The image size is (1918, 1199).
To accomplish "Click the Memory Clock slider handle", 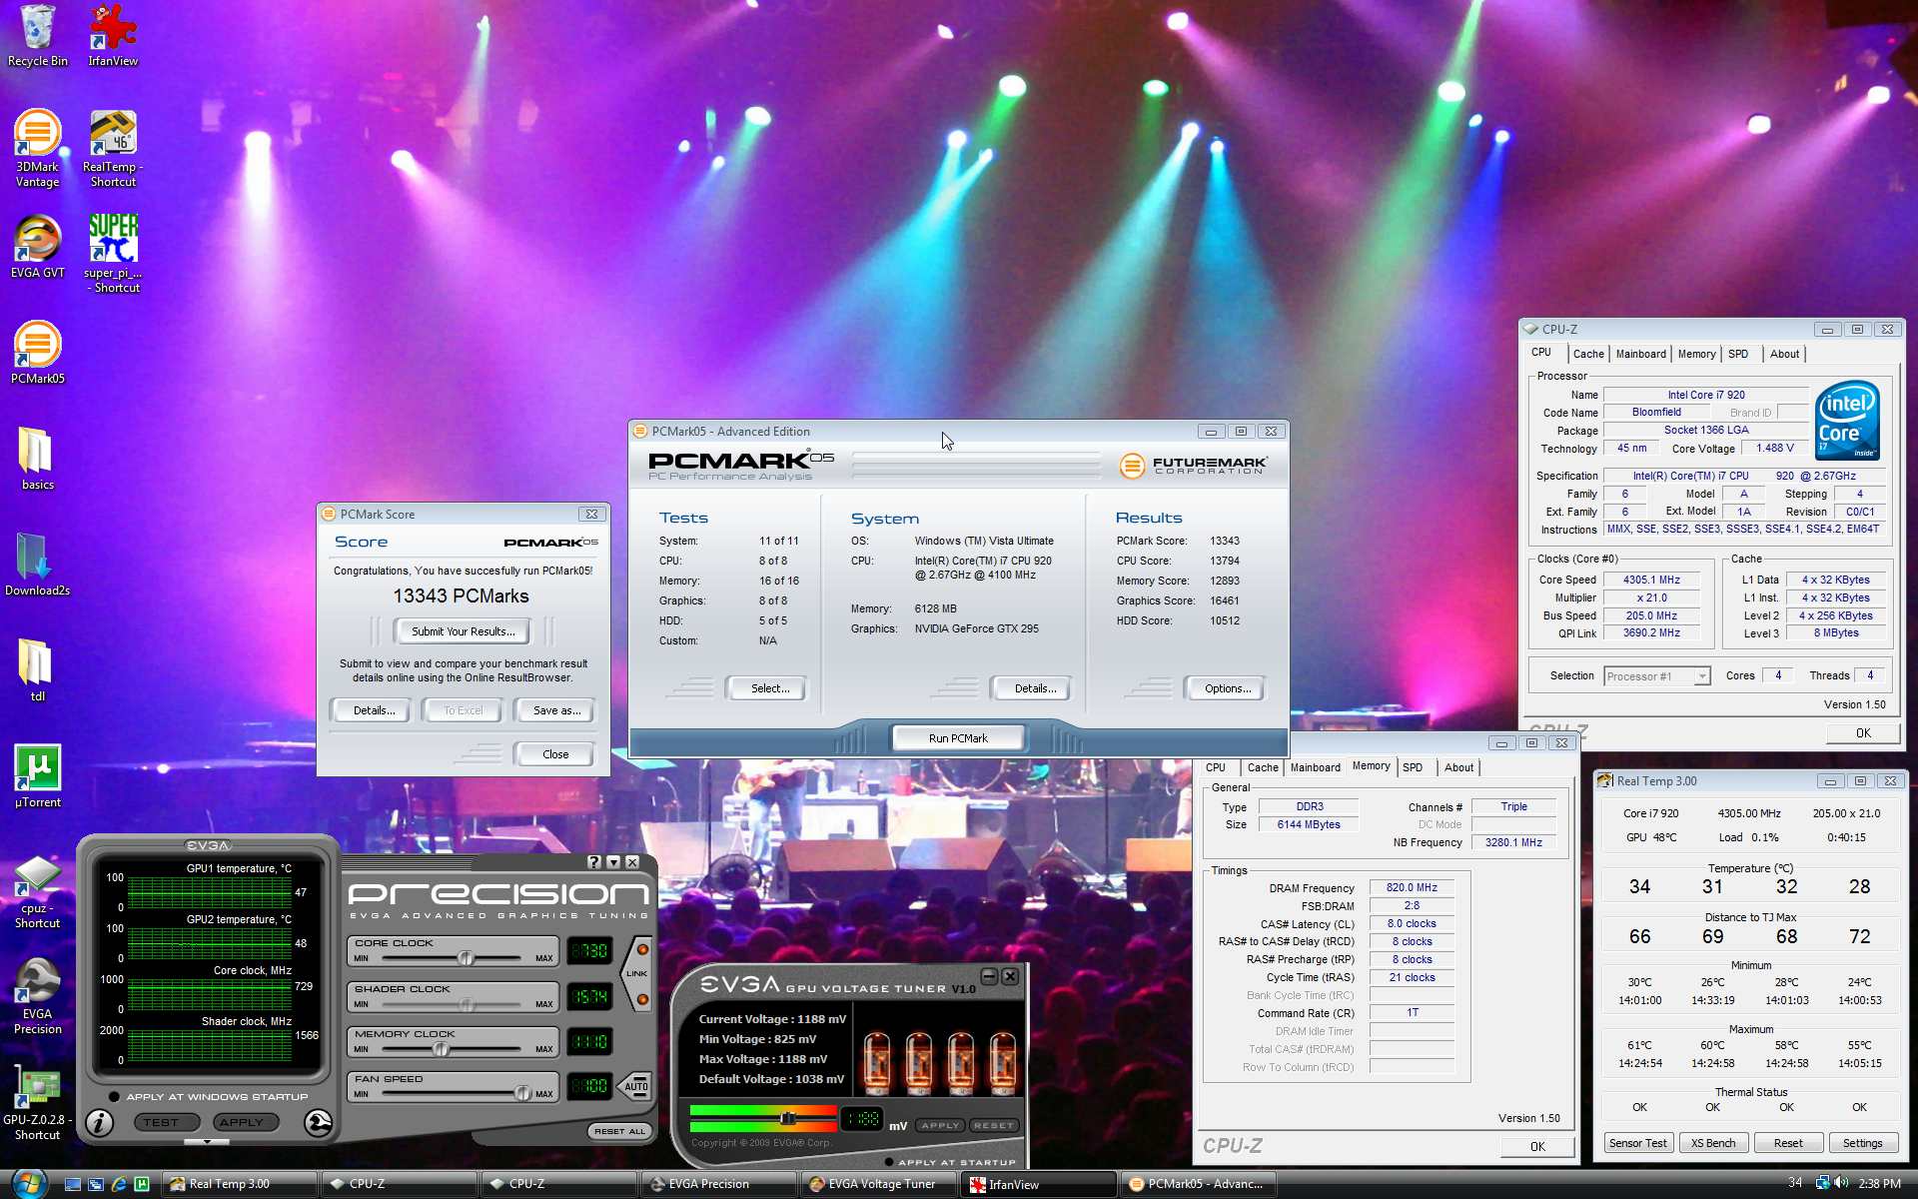I will click(x=441, y=1048).
